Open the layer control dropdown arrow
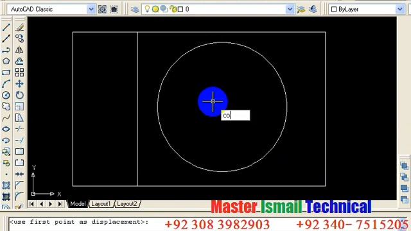Image resolution: width=411 pixels, height=231 pixels. (x=290, y=10)
